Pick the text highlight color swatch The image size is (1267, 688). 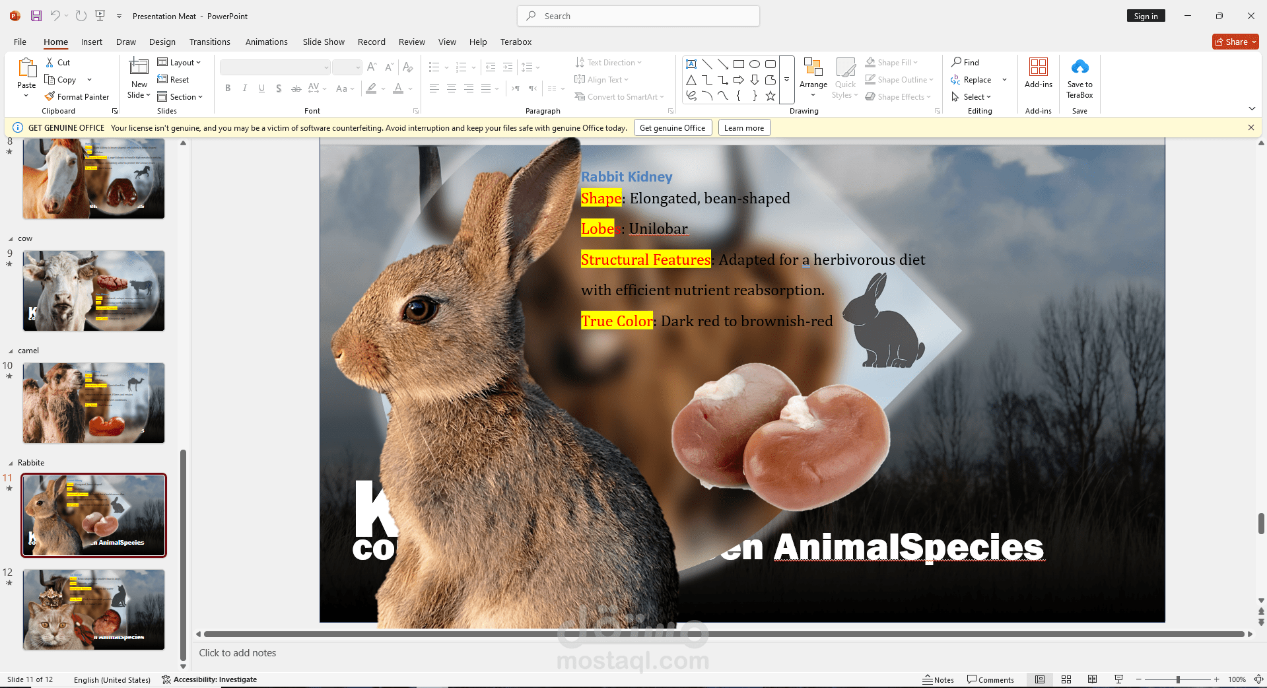click(x=372, y=88)
